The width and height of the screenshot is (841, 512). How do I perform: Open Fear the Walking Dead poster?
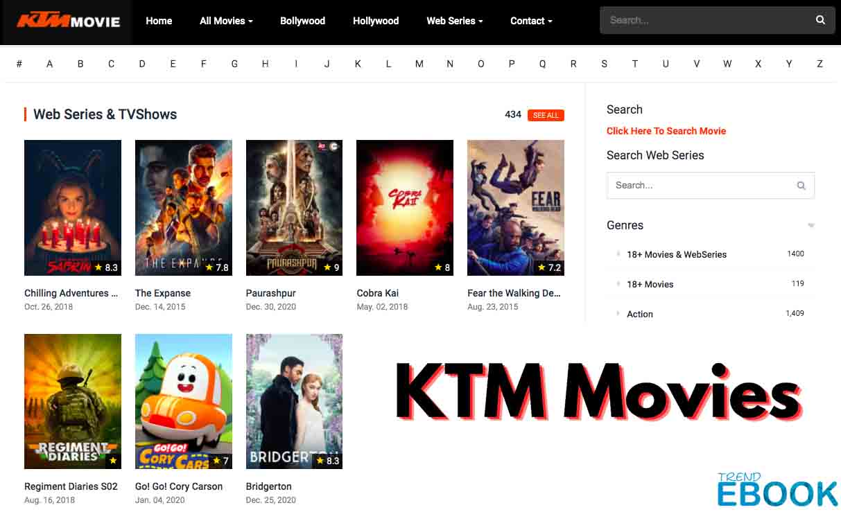pos(516,208)
